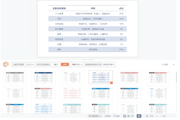Click the 自驾领域 table cell
180x120 pixels.
click(59, 24)
